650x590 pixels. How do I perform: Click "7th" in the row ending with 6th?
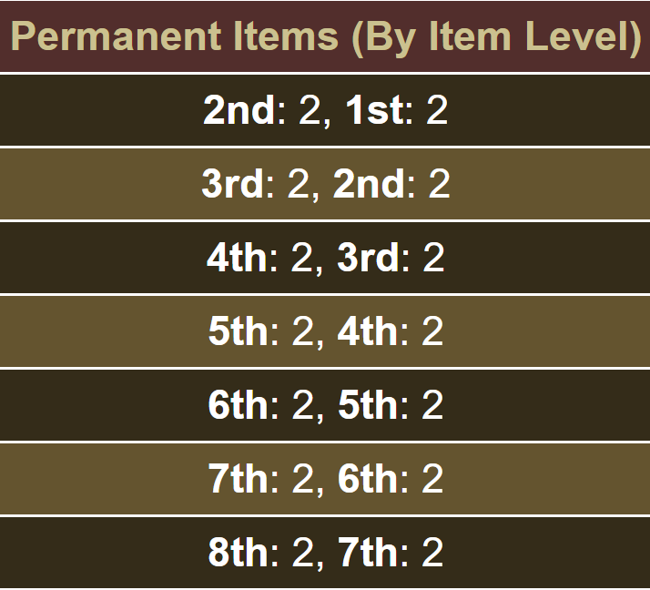click(x=239, y=480)
